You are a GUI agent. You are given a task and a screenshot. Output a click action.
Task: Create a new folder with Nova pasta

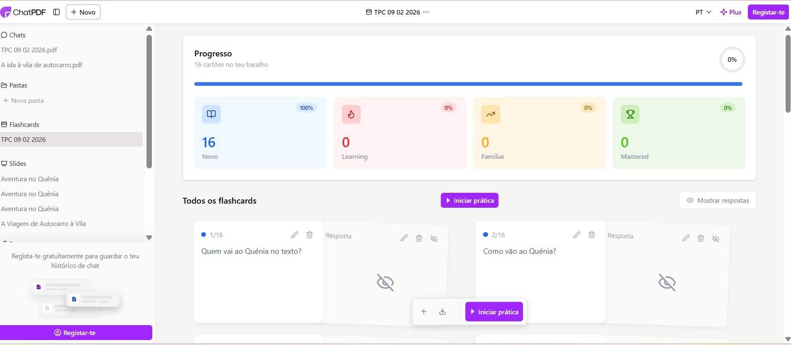(23, 100)
